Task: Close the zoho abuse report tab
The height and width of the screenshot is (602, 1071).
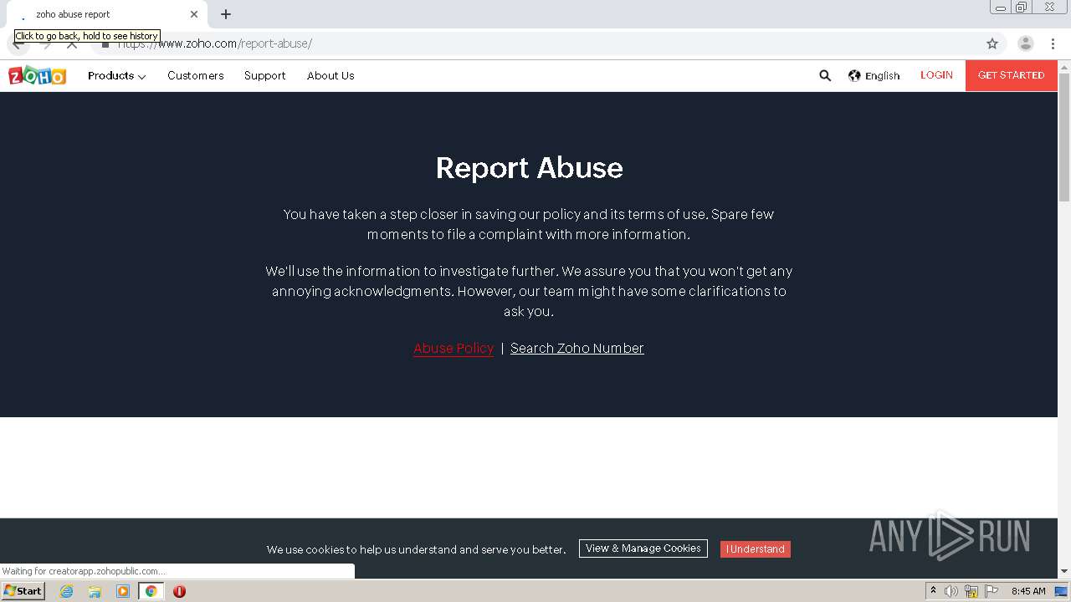Action: pos(194,14)
